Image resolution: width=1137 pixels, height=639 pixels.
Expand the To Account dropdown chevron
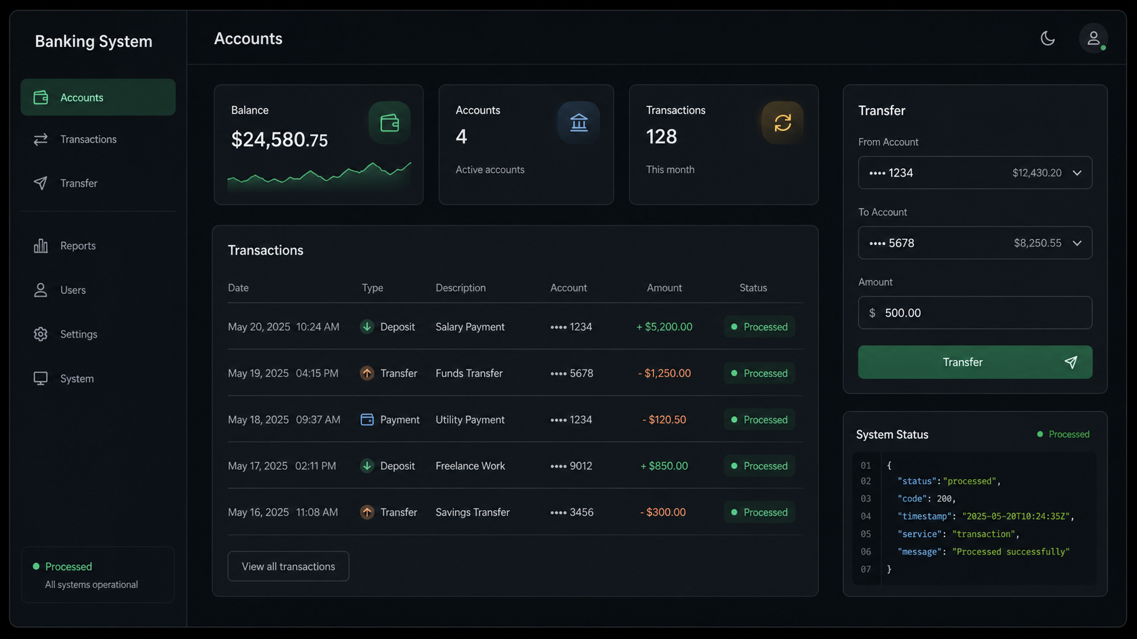tap(1077, 243)
